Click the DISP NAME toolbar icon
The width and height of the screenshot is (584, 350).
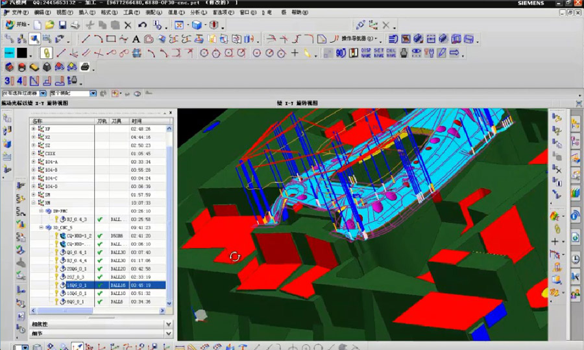click(366, 53)
